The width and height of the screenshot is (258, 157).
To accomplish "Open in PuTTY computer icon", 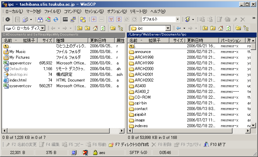I will point(73,19).
